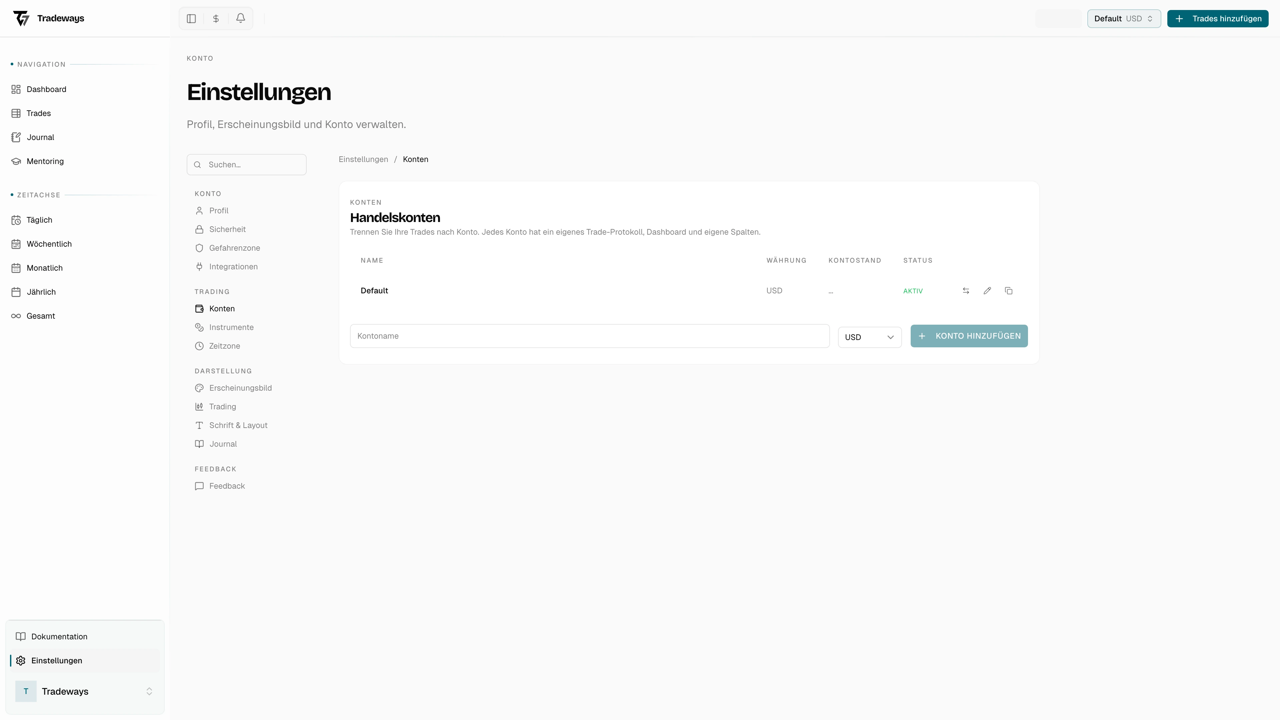Edit the Default account with the pencil icon

coord(987,291)
